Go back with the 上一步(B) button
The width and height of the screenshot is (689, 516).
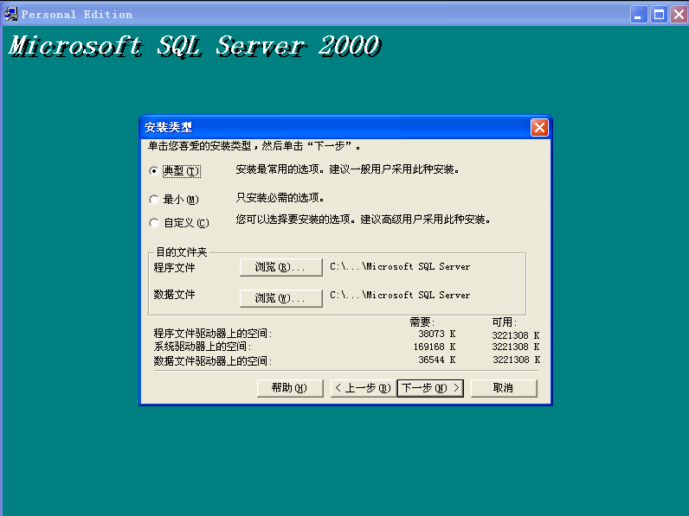tap(363, 388)
